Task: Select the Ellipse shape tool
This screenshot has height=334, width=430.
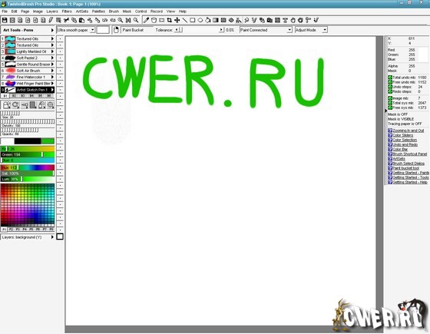Action: (x=200, y=20)
